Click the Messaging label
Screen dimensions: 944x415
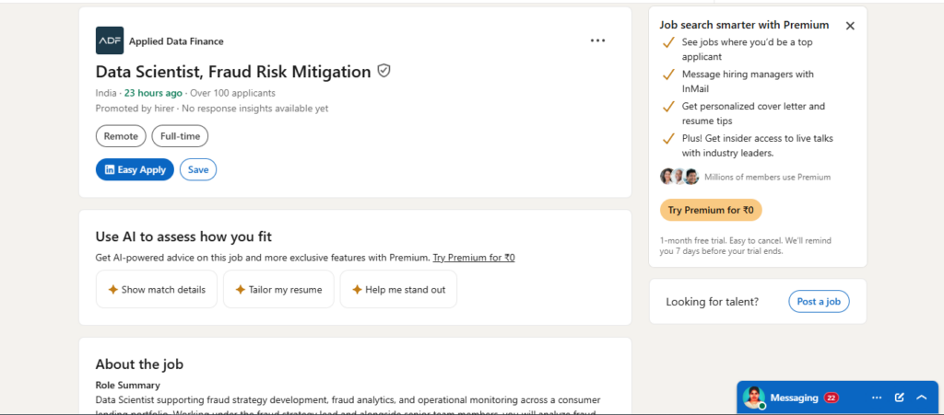pos(794,398)
